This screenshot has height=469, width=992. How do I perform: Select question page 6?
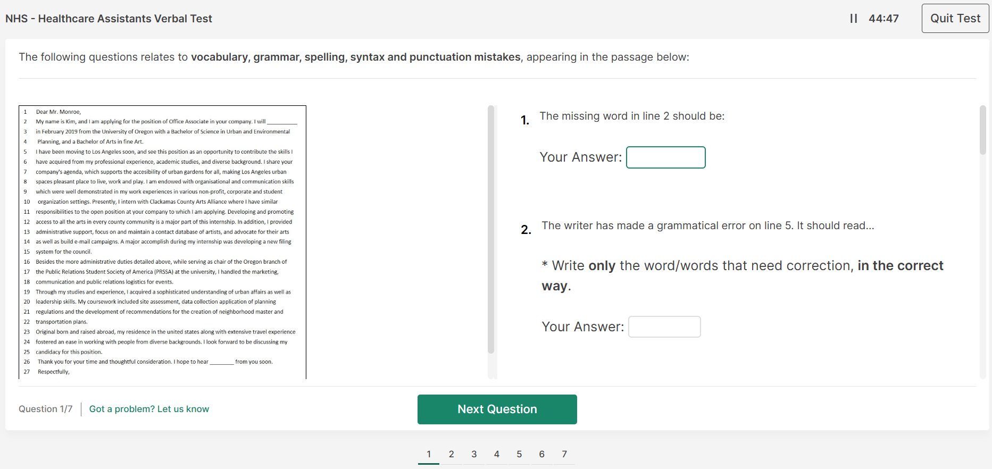[x=541, y=454]
